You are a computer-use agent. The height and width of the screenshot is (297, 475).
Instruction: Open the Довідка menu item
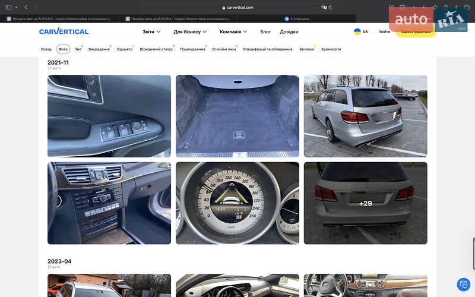pyautogui.click(x=289, y=31)
